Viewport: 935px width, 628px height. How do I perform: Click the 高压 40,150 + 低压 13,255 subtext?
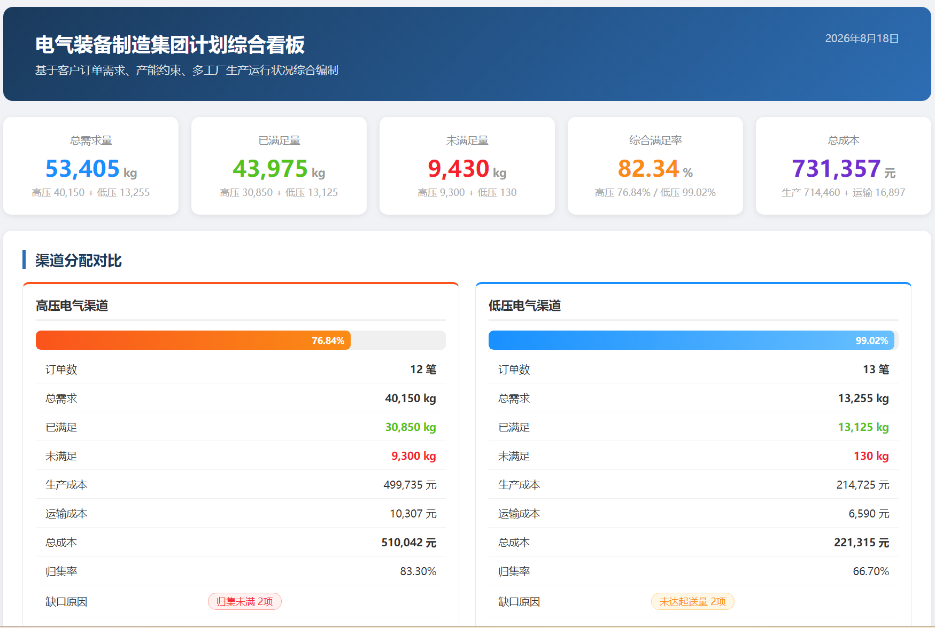point(91,192)
